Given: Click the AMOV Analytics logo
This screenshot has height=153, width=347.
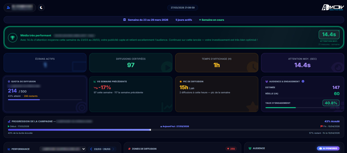Looking at the screenshot, I should pyautogui.click(x=333, y=8).
